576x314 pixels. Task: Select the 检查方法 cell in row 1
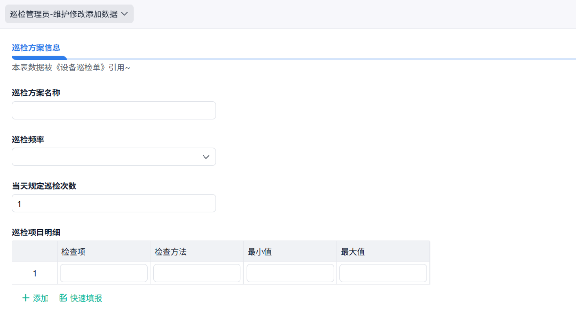click(197, 273)
